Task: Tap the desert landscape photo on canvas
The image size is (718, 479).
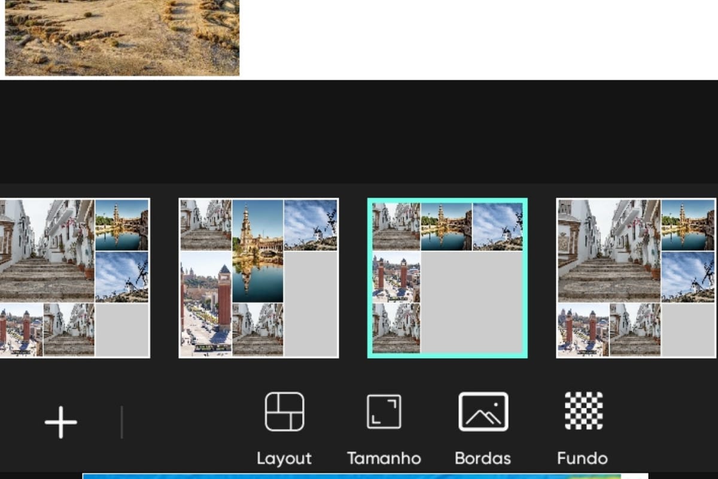Action: coord(122,37)
